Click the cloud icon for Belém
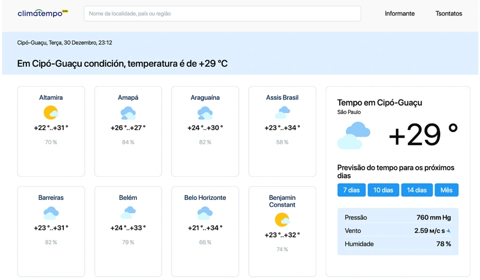 (128, 213)
